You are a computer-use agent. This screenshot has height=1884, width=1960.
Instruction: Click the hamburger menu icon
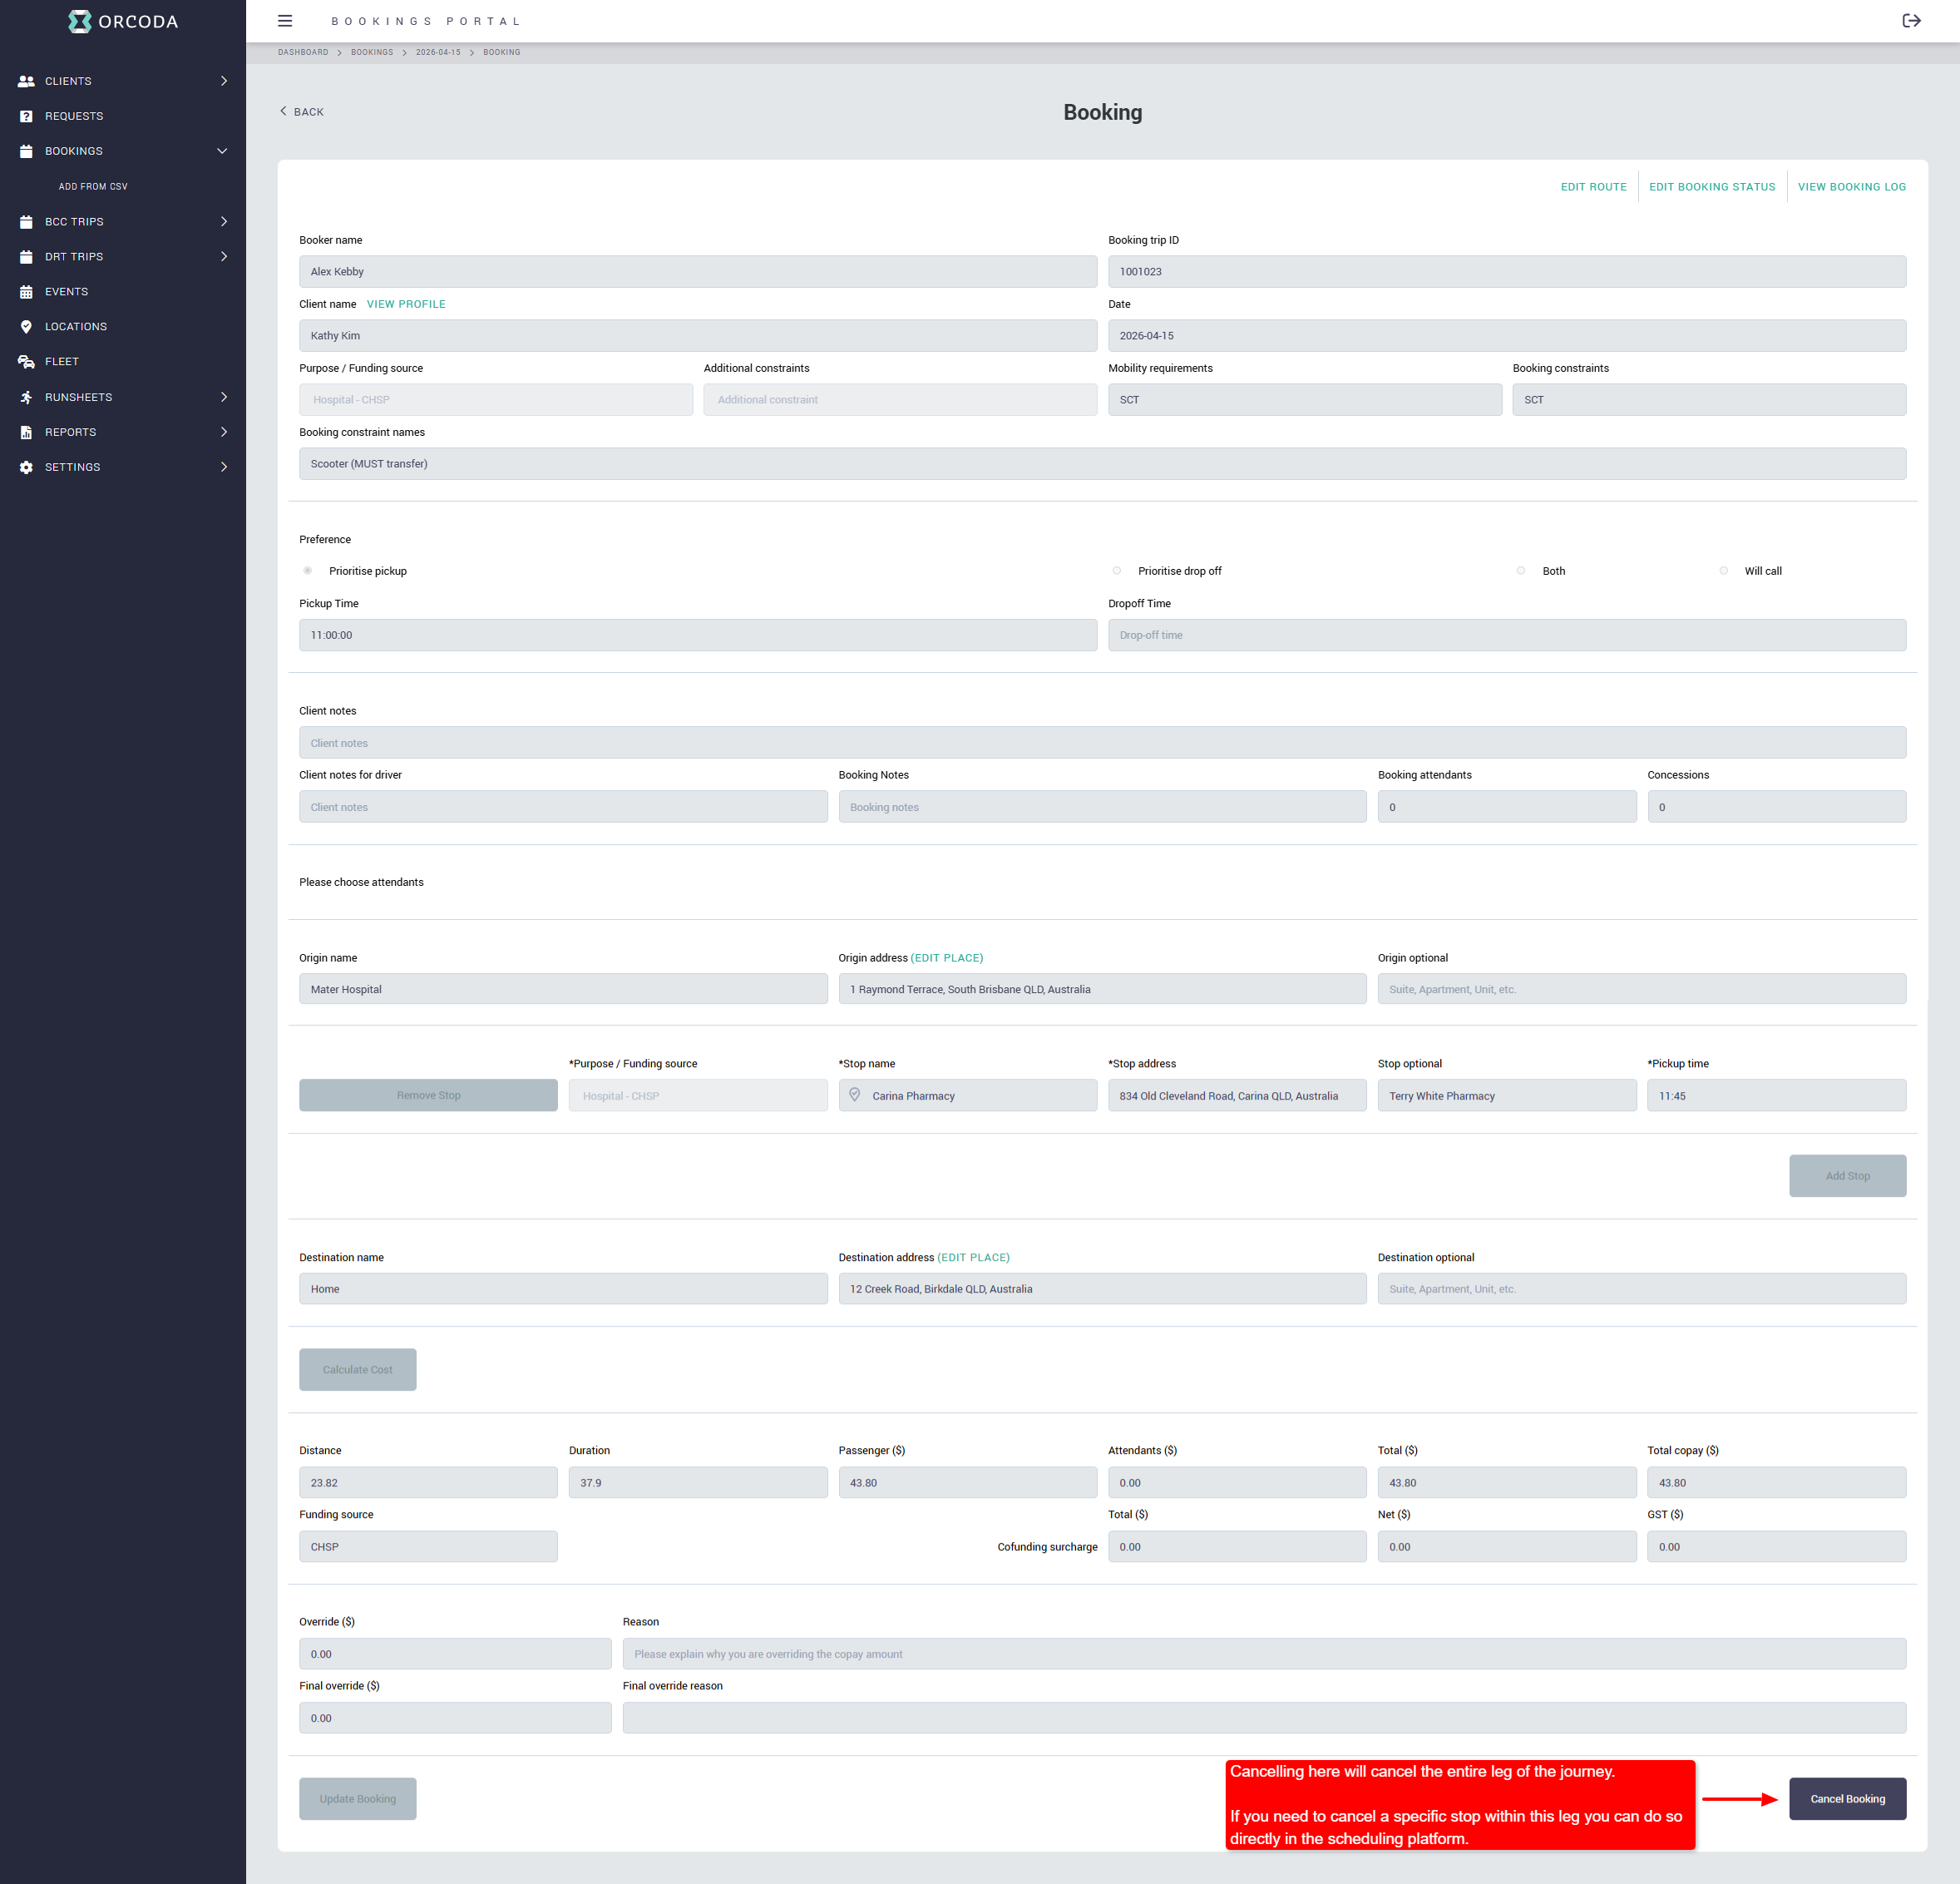point(285,21)
